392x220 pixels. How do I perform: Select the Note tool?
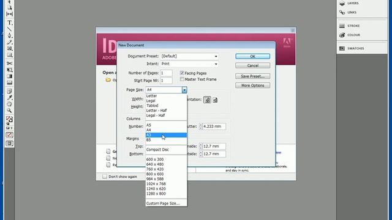coord(10,91)
